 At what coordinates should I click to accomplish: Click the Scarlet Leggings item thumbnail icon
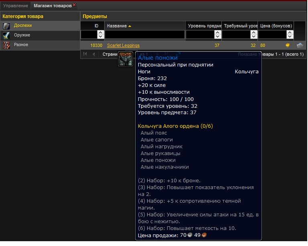[126, 59]
